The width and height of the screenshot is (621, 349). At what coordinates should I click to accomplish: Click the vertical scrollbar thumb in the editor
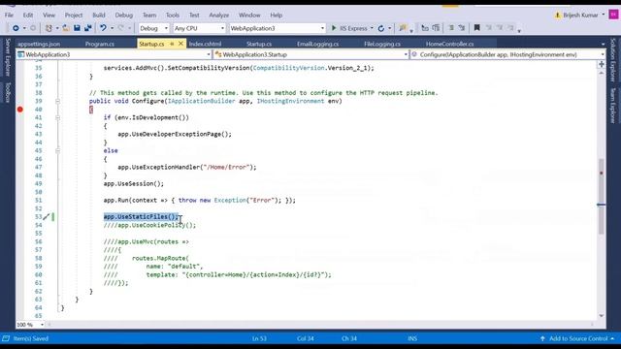[602, 196]
